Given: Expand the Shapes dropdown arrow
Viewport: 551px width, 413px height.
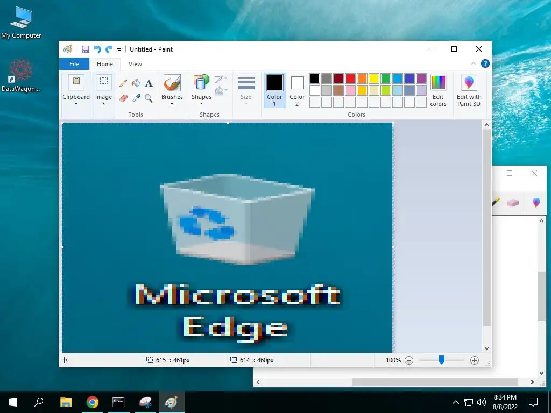Looking at the screenshot, I should 201,104.
